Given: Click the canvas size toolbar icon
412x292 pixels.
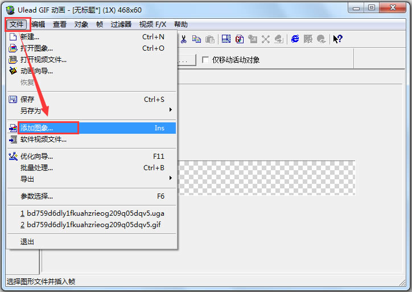Looking at the screenshot, I should tap(226, 39).
